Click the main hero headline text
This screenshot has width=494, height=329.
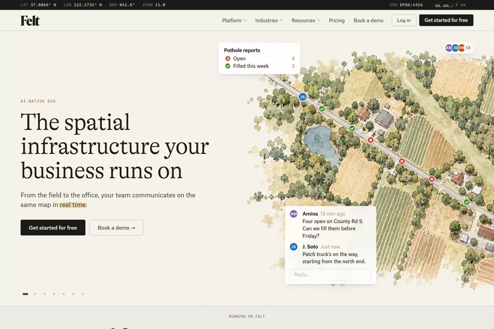[x=115, y=147]
